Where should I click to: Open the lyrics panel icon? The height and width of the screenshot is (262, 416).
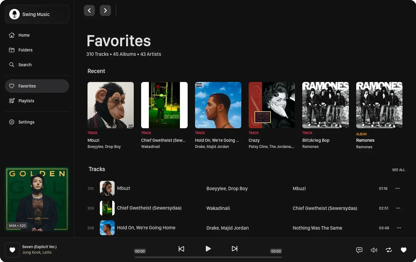(359, 250)
